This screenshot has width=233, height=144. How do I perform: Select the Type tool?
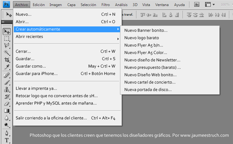(7, 140)
